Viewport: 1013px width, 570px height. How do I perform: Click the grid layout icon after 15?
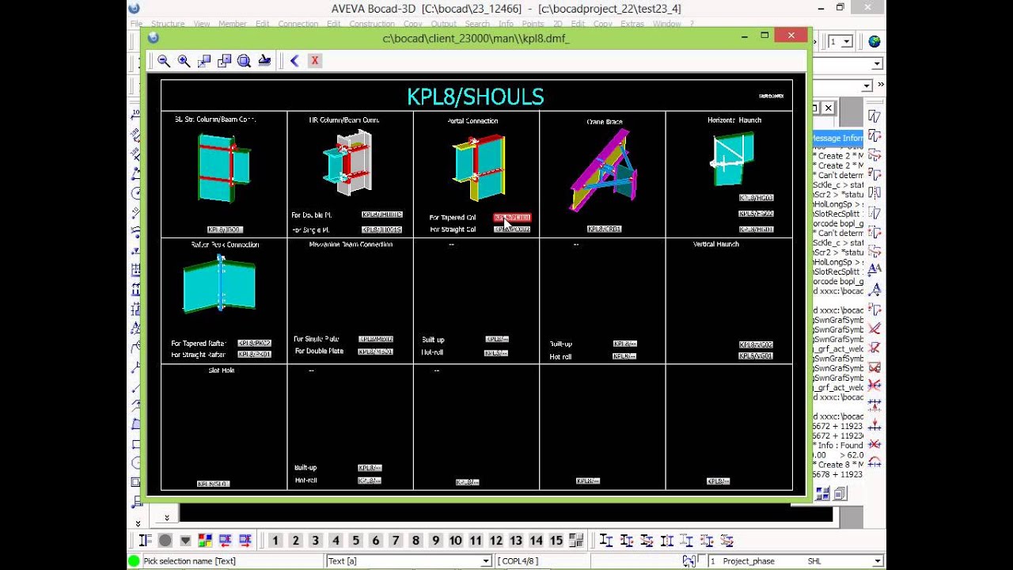coord(576,541)
